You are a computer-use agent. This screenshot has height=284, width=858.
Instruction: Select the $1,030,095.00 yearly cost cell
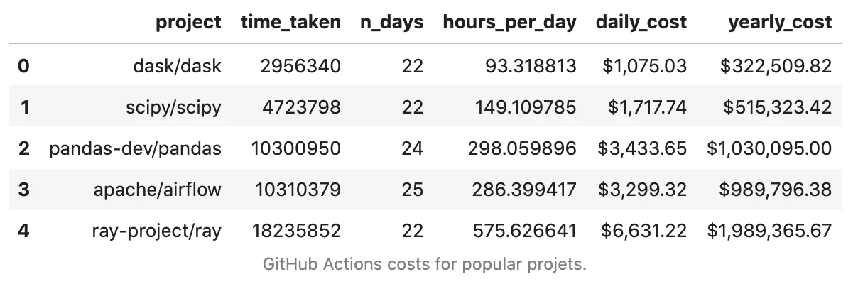click(769, 148)
